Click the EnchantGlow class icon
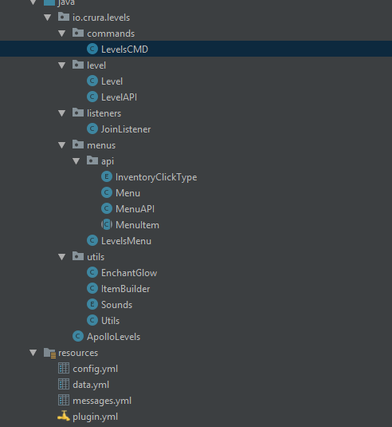 coord(92,272)
